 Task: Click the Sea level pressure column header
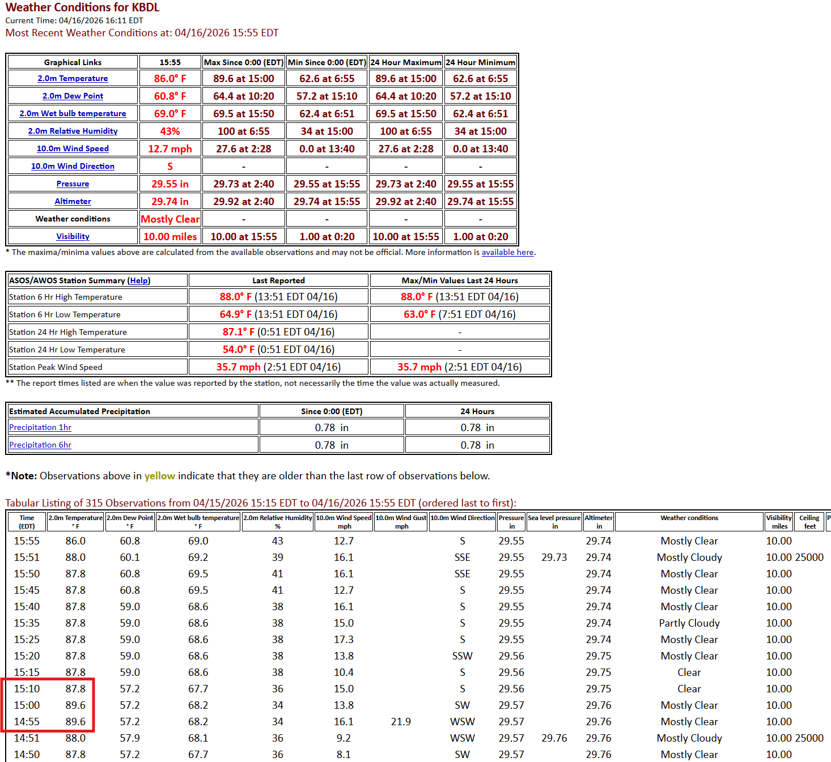(554, 522)
